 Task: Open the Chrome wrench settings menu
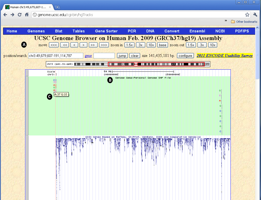point(255,15)
